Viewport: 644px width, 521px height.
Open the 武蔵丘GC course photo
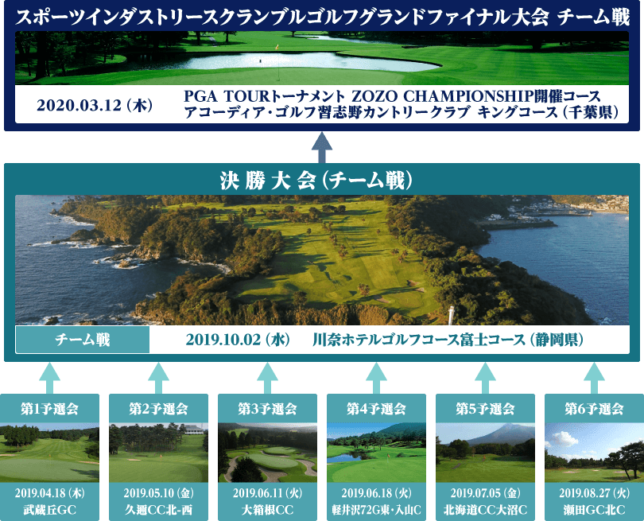pyautogui.click(x=50, y=452)
